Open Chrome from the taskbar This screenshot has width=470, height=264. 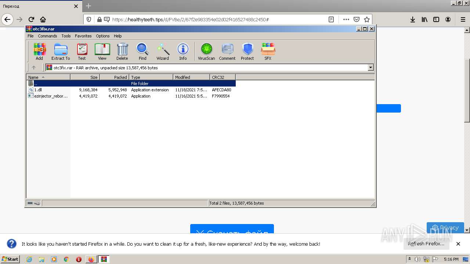(x=66, y=259)
